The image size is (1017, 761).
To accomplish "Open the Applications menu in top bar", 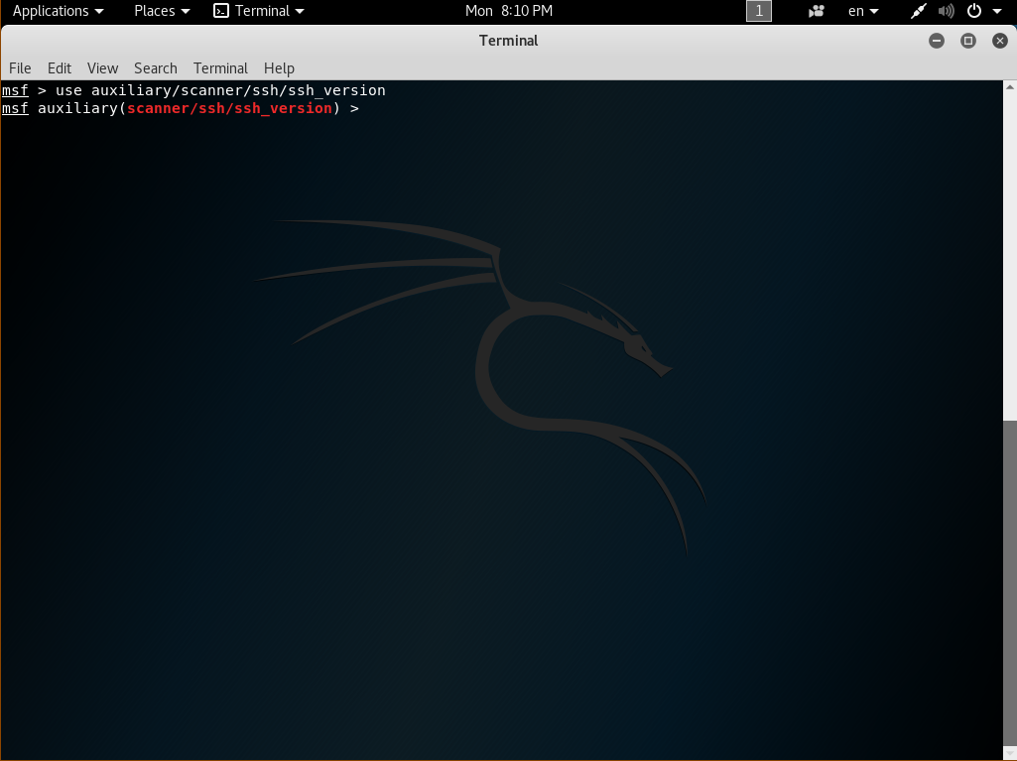I will (x=58, y=11).
